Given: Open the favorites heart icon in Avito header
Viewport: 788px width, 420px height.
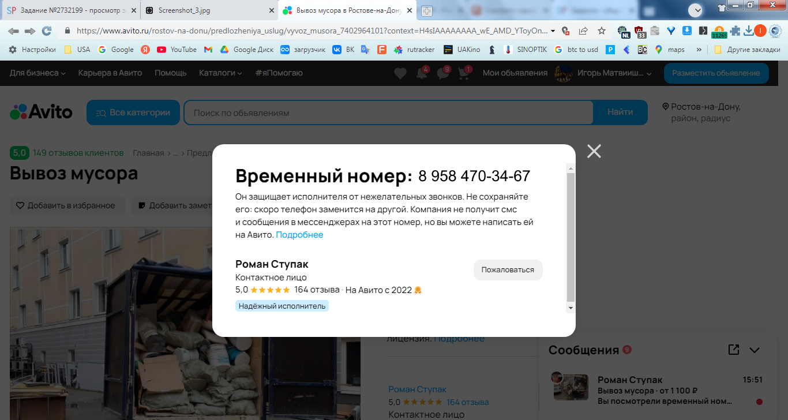Looking at the screenshot, I should point(400,73).
